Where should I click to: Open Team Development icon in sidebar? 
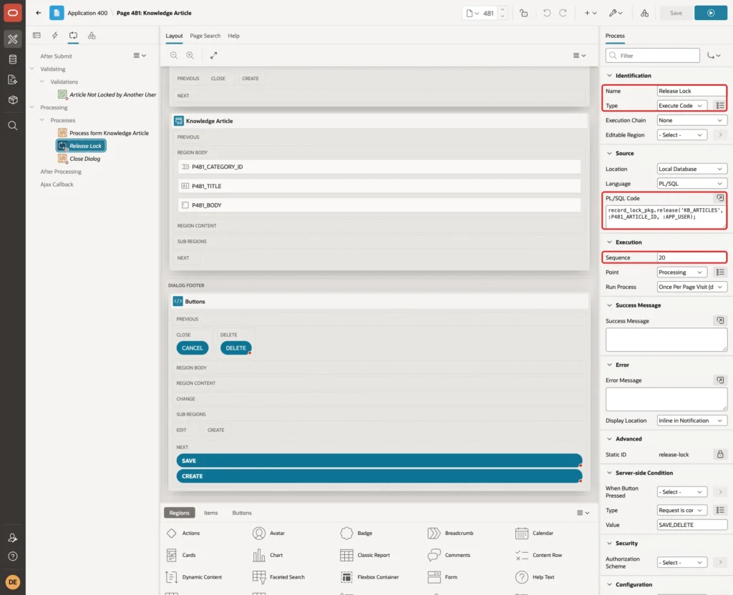pyautogui.click(x=13, y=80)
